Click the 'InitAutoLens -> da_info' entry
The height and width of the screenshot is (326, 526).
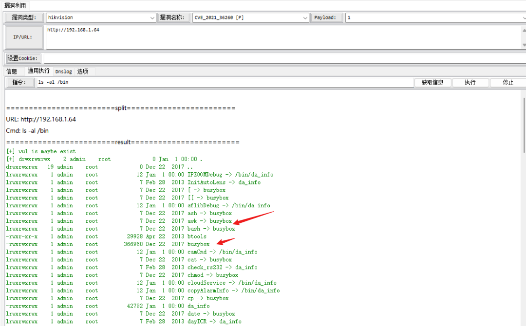(224, 182)
